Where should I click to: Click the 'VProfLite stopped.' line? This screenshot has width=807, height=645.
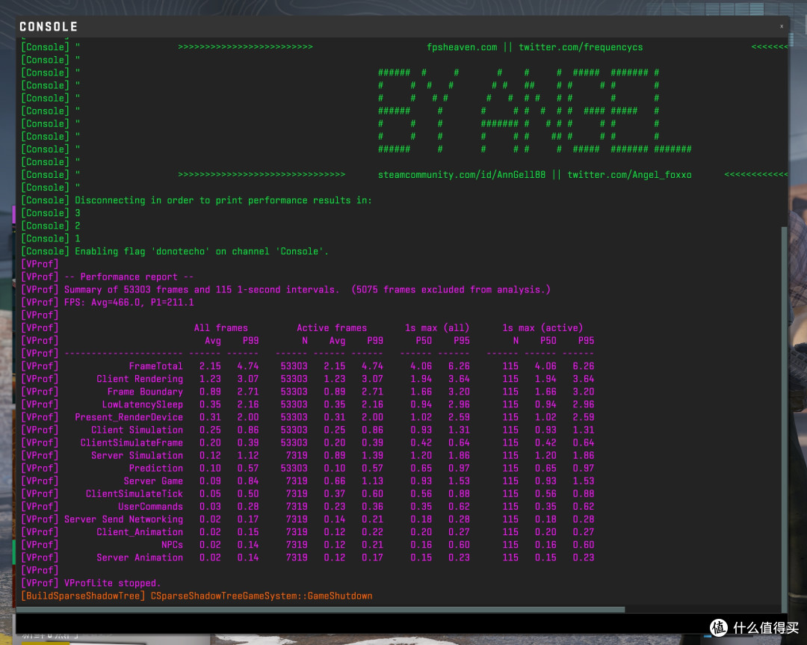tap(113, 583)
